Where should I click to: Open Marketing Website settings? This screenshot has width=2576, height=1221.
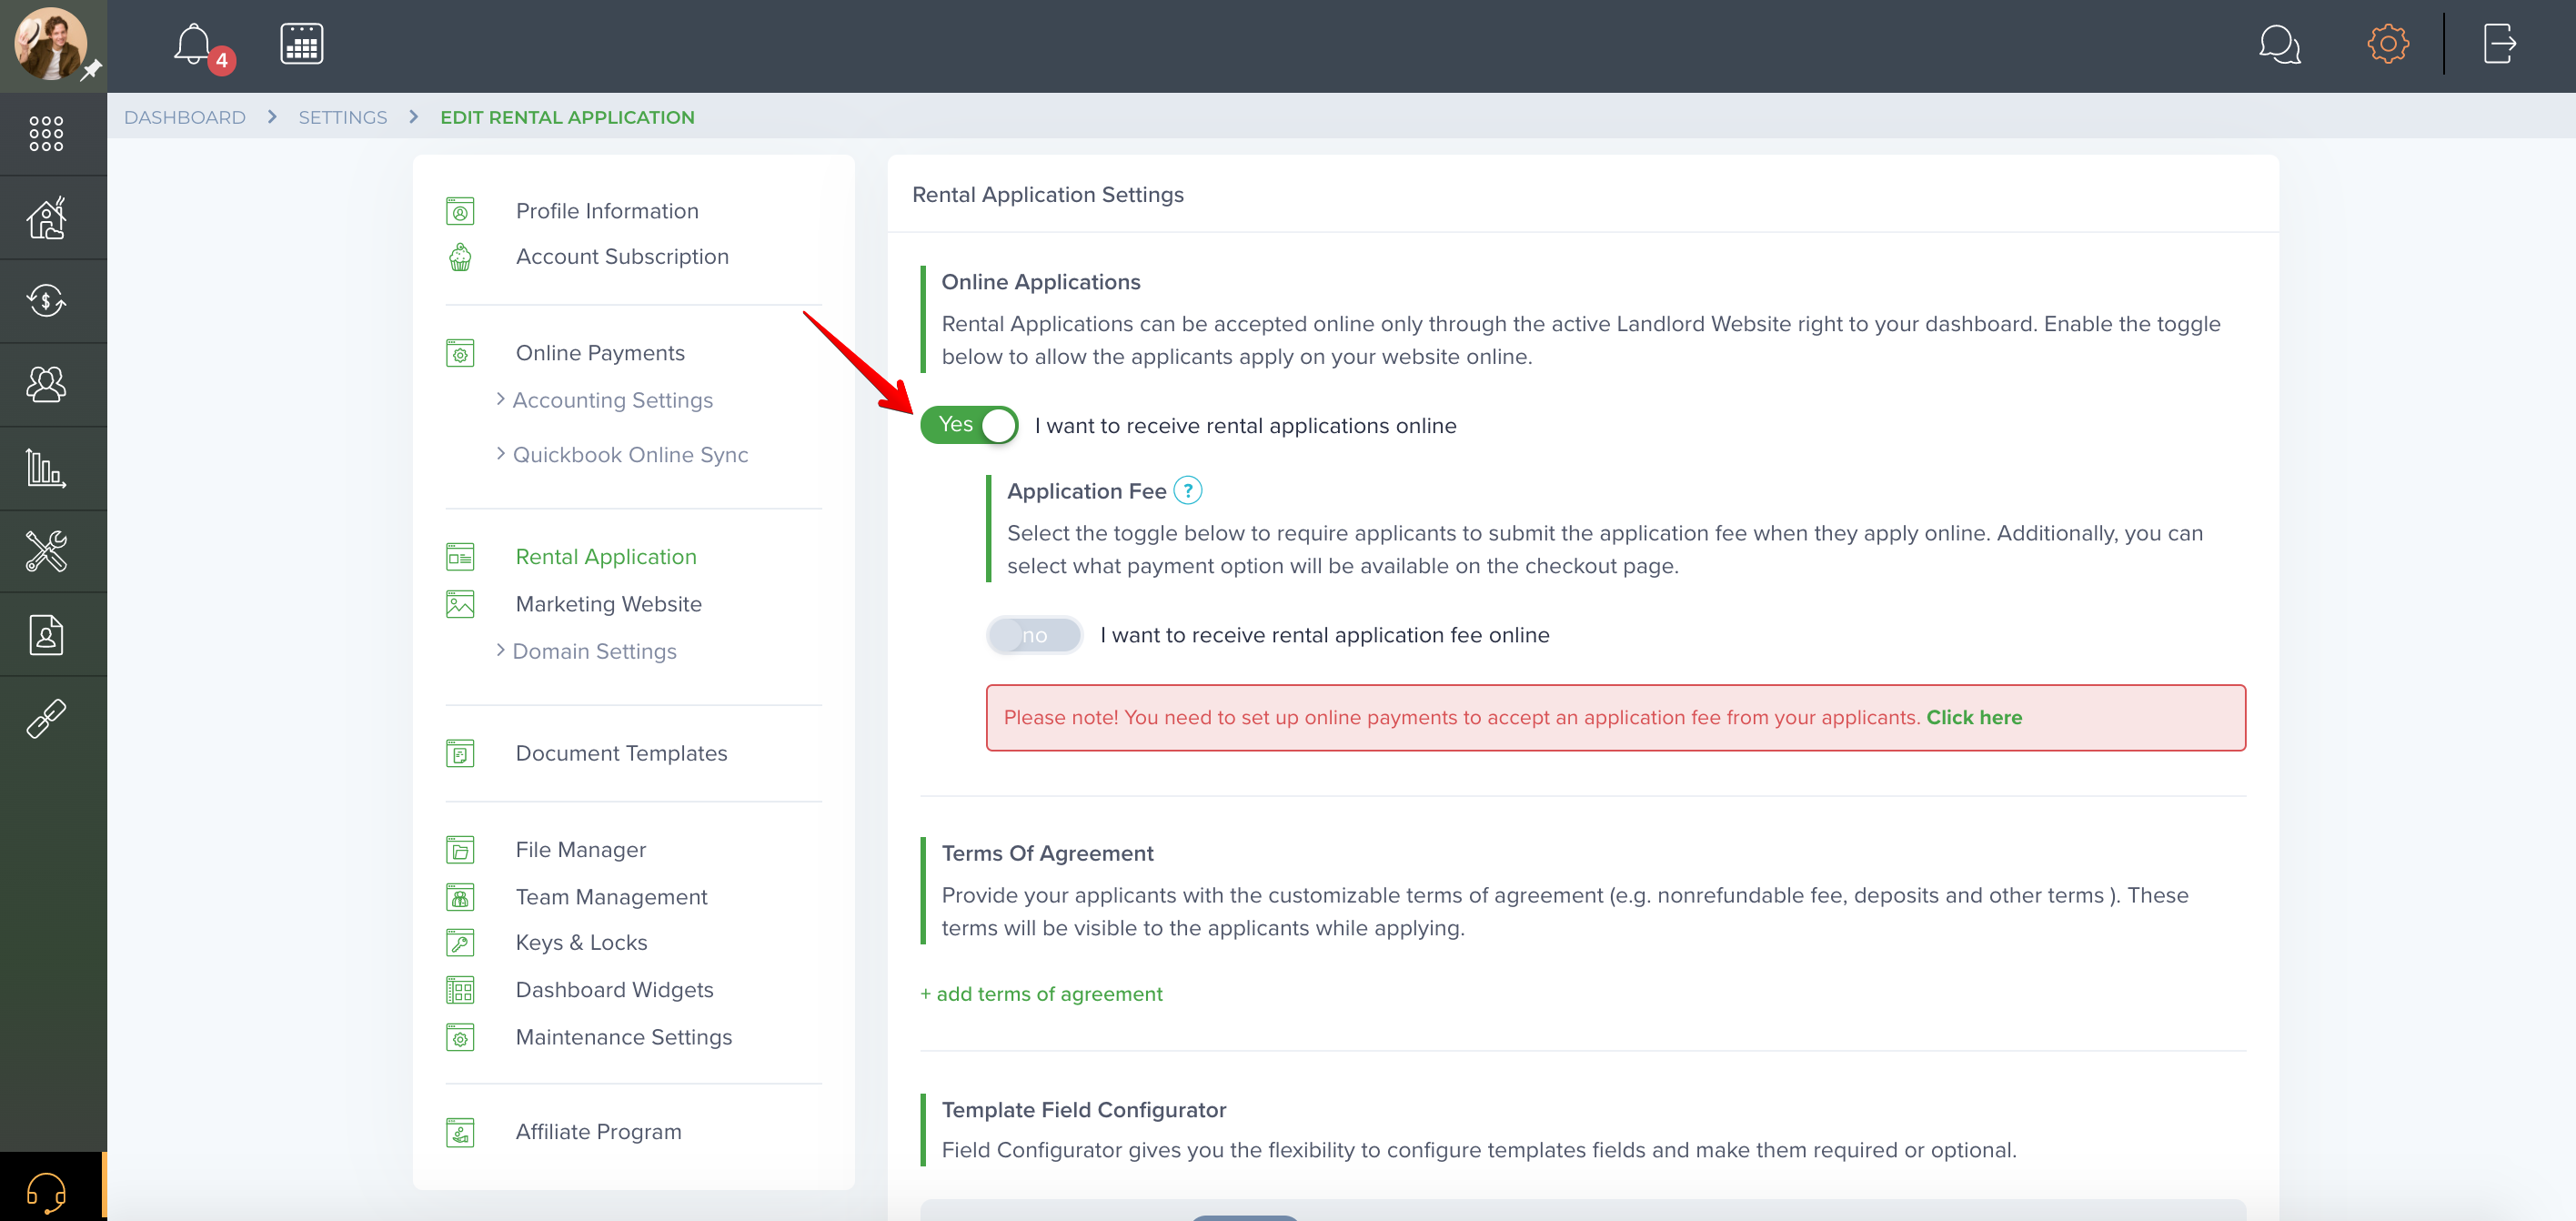point(609,604)
